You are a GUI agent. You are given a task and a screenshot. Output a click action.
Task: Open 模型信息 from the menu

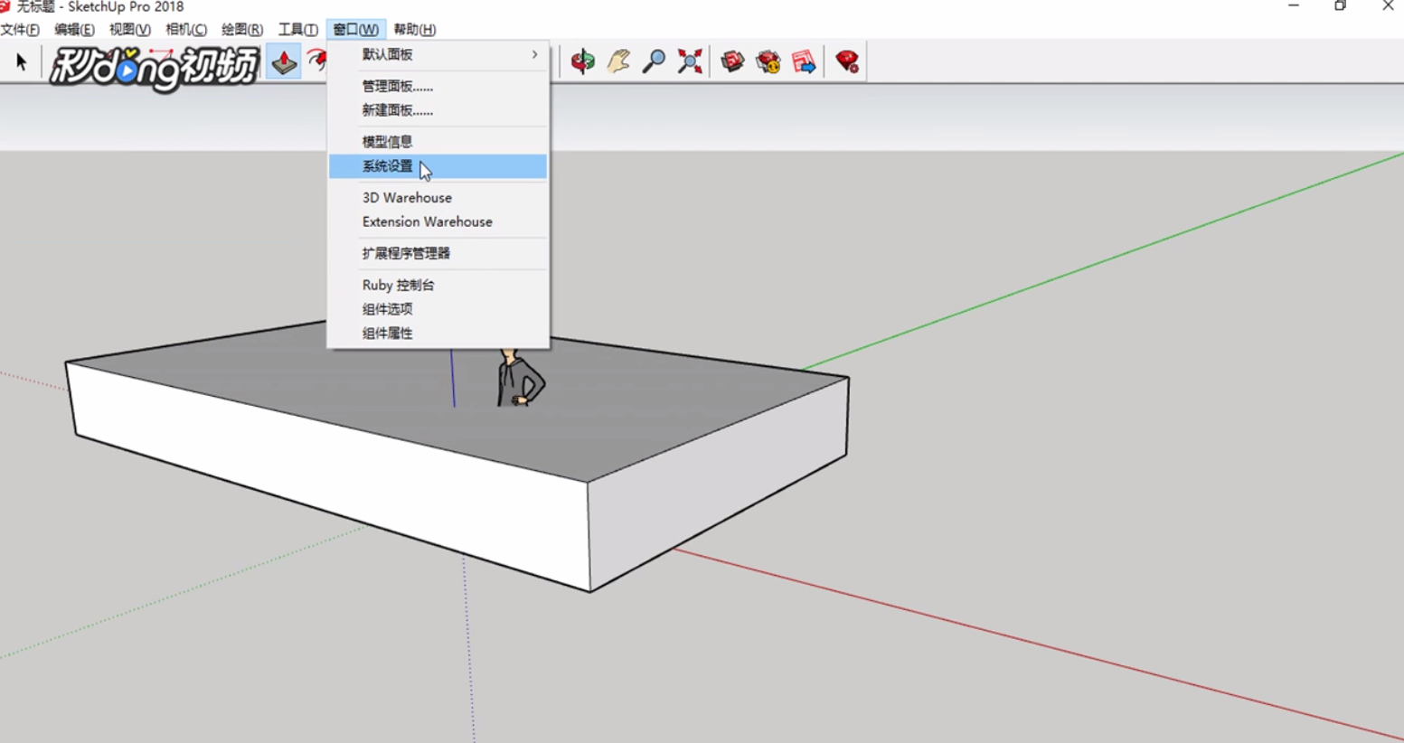pyautogui.click(x=386, y=141)
